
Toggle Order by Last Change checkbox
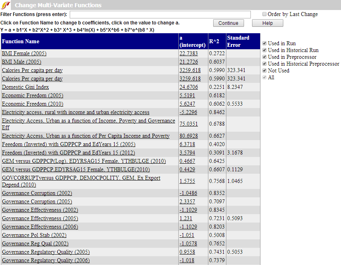click(264, 14)
